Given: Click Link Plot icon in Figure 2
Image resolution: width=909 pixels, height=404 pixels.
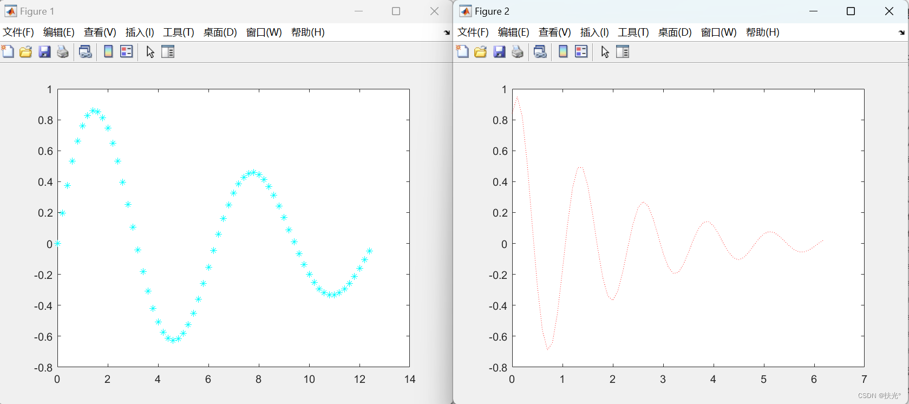Looking at the screenshot, I should (540, 51).
